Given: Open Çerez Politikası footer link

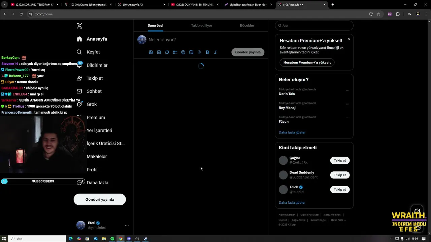Looking at the screenshot, I should [x=332, y=215].
